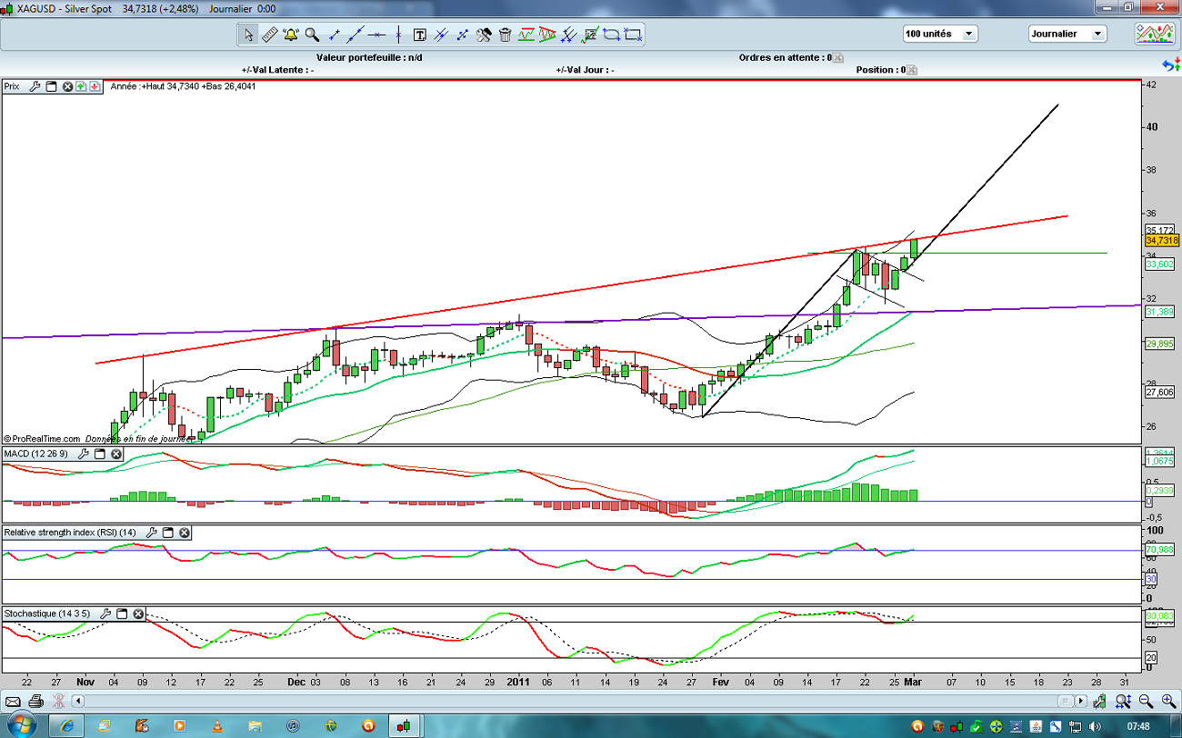Click the alarm bell alert tool
This screenshot has width=1182, height=738.
point(290,35)
